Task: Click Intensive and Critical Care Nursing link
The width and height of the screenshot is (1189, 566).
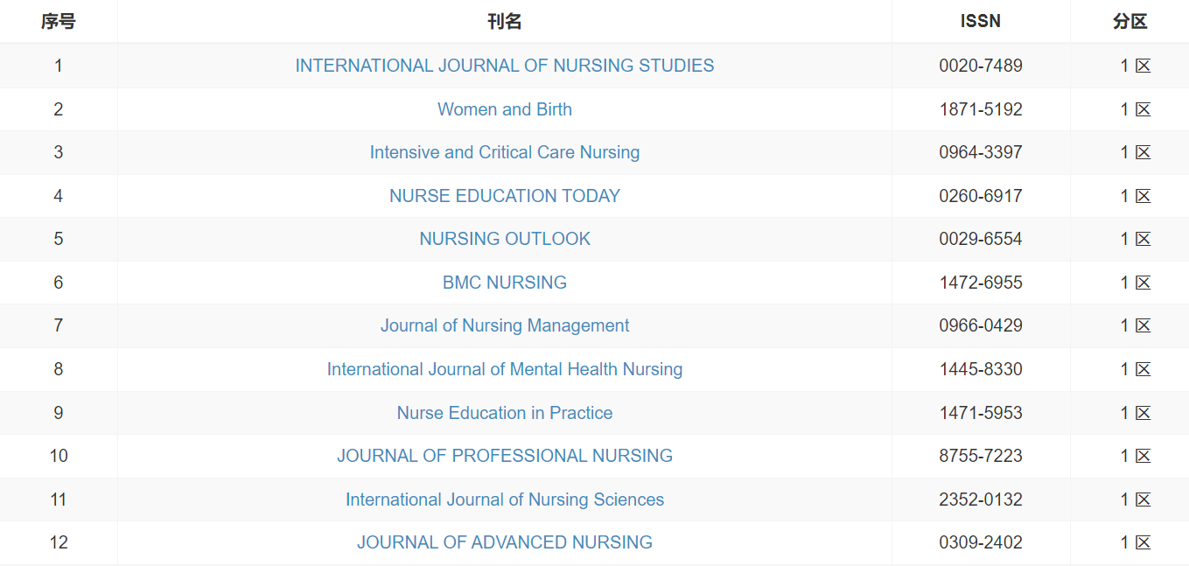Action: pos(505,152)
